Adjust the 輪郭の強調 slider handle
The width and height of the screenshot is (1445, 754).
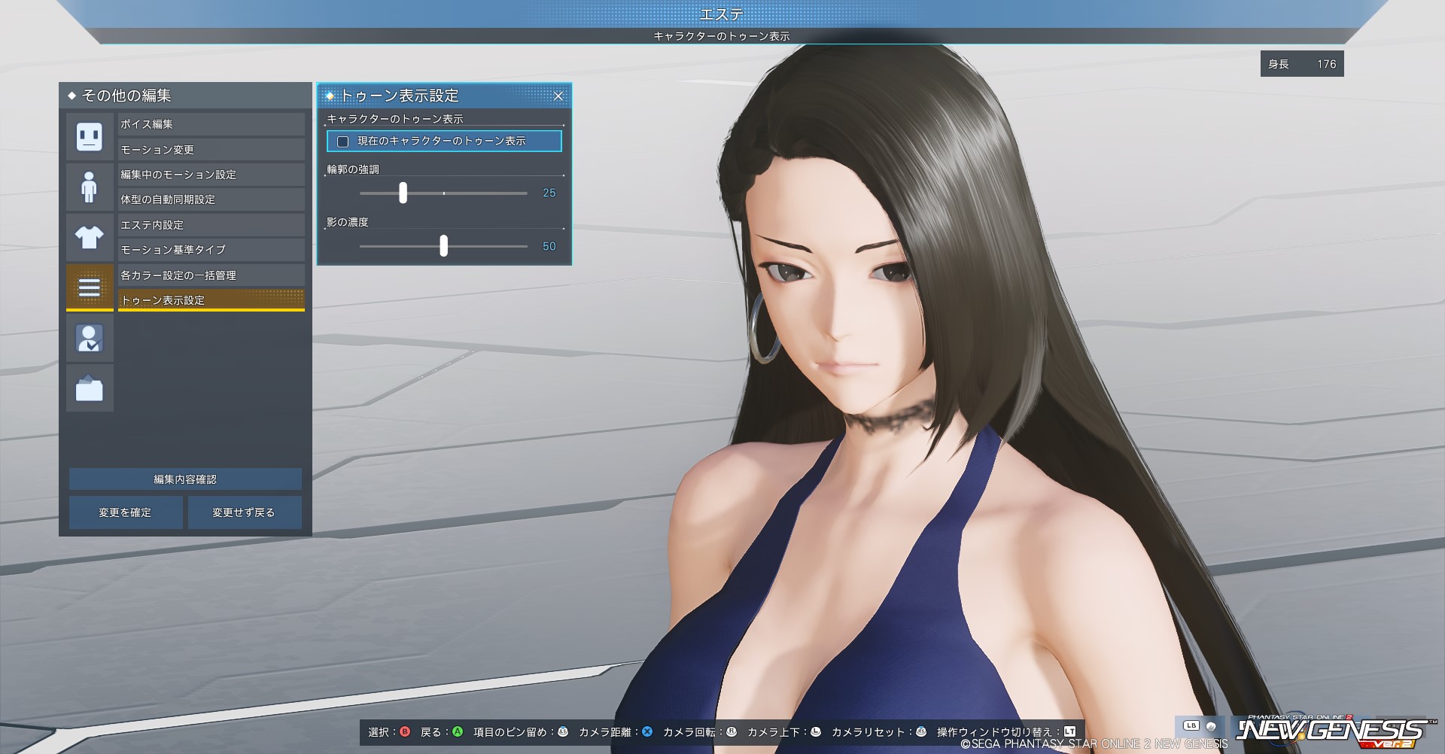(403, 193)
